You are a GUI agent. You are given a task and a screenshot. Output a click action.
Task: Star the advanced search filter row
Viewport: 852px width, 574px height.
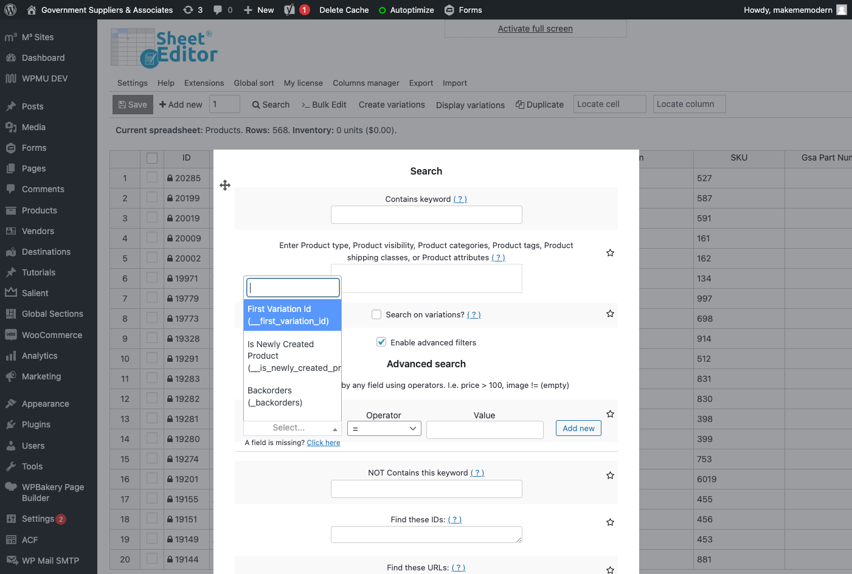610,414
